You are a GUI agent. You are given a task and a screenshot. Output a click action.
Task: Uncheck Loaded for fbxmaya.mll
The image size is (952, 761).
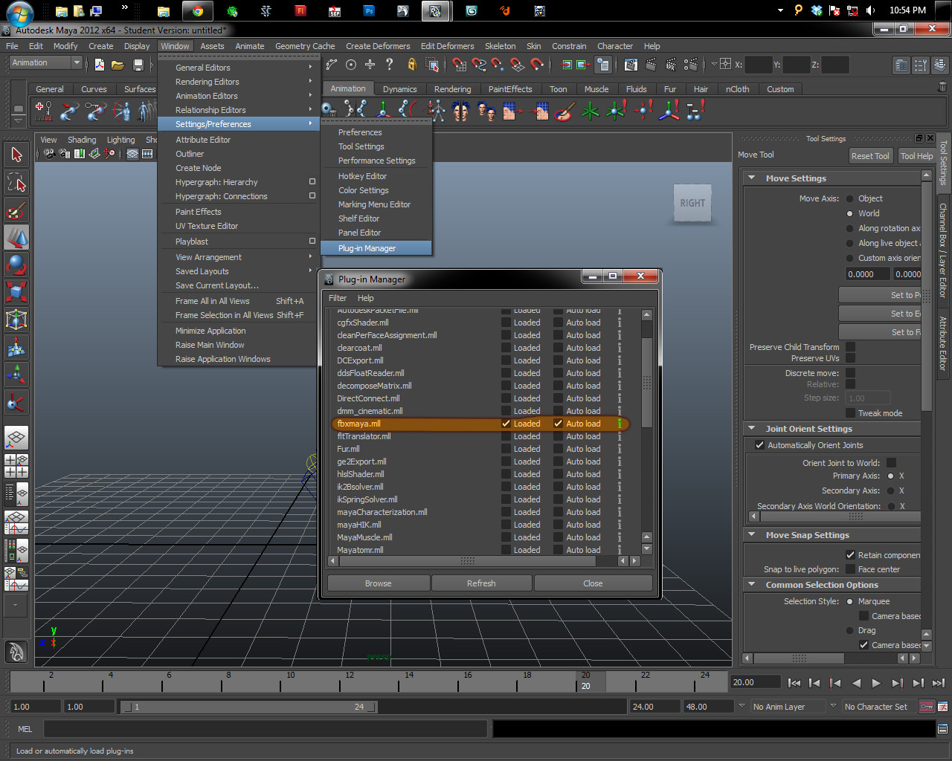(506, 424)
